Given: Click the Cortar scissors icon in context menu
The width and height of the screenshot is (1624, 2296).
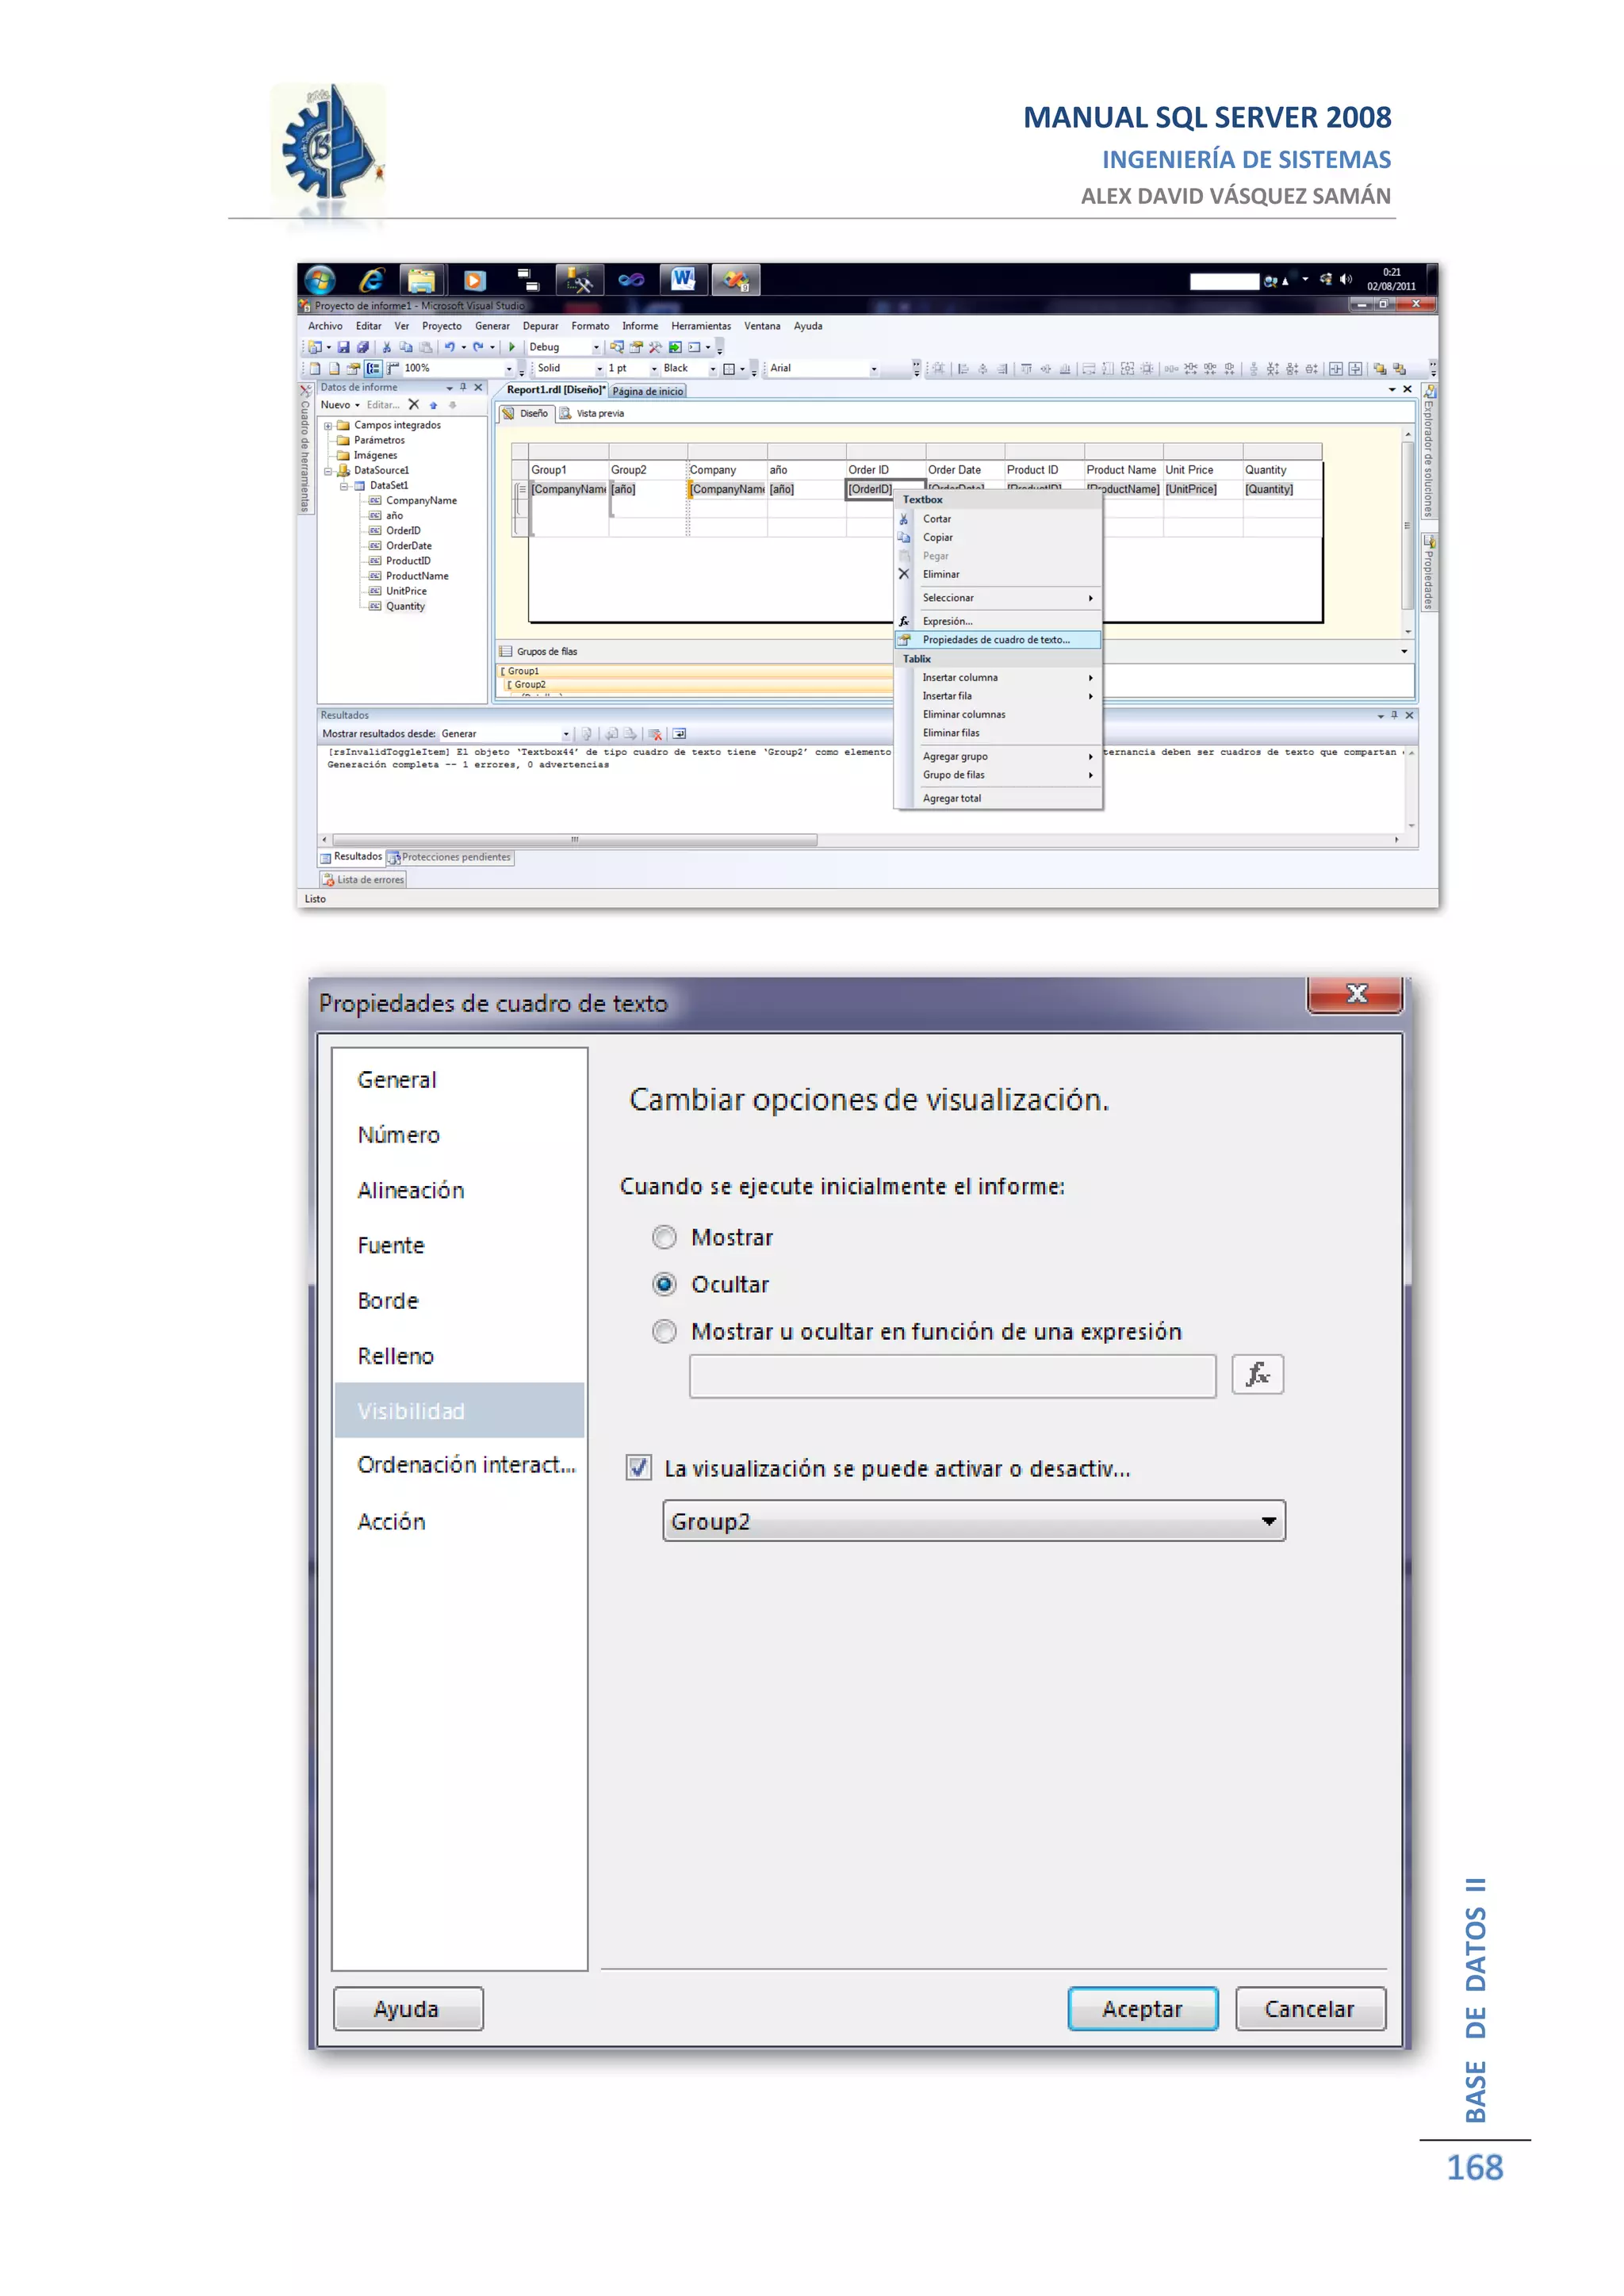Looking at the screenshot, I should [x=904, y=519].
